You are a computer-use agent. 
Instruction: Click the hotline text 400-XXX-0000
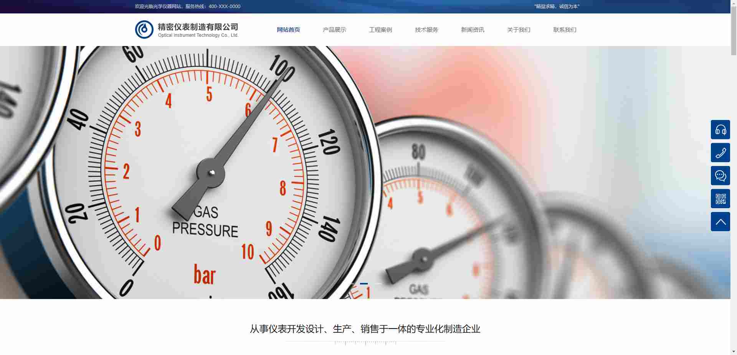(225, 7)
